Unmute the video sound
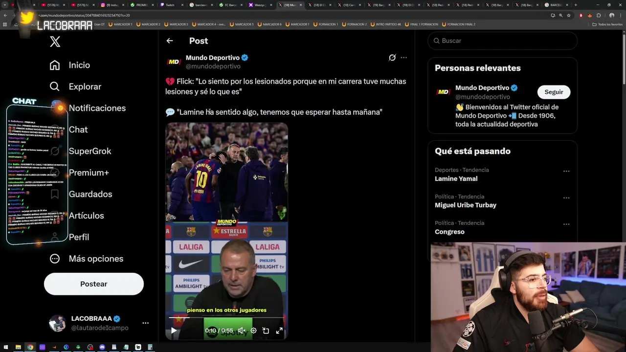Viewport: 626px width, 352px height. pos(241,330)
